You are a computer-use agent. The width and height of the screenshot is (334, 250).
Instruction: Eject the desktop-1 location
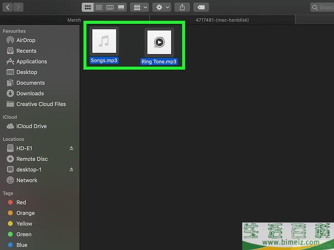(x=71, y=169)
